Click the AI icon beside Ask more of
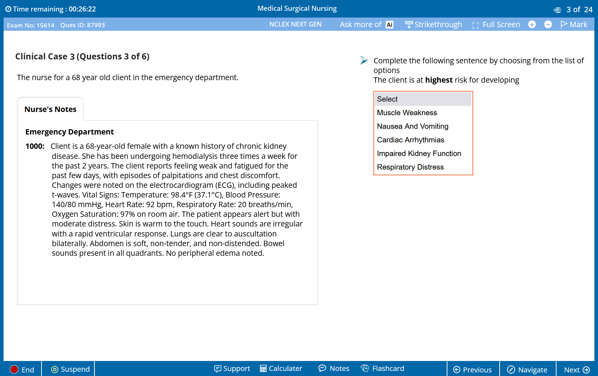Viewport: 598px width, 376px height. (x=389, y=25)
